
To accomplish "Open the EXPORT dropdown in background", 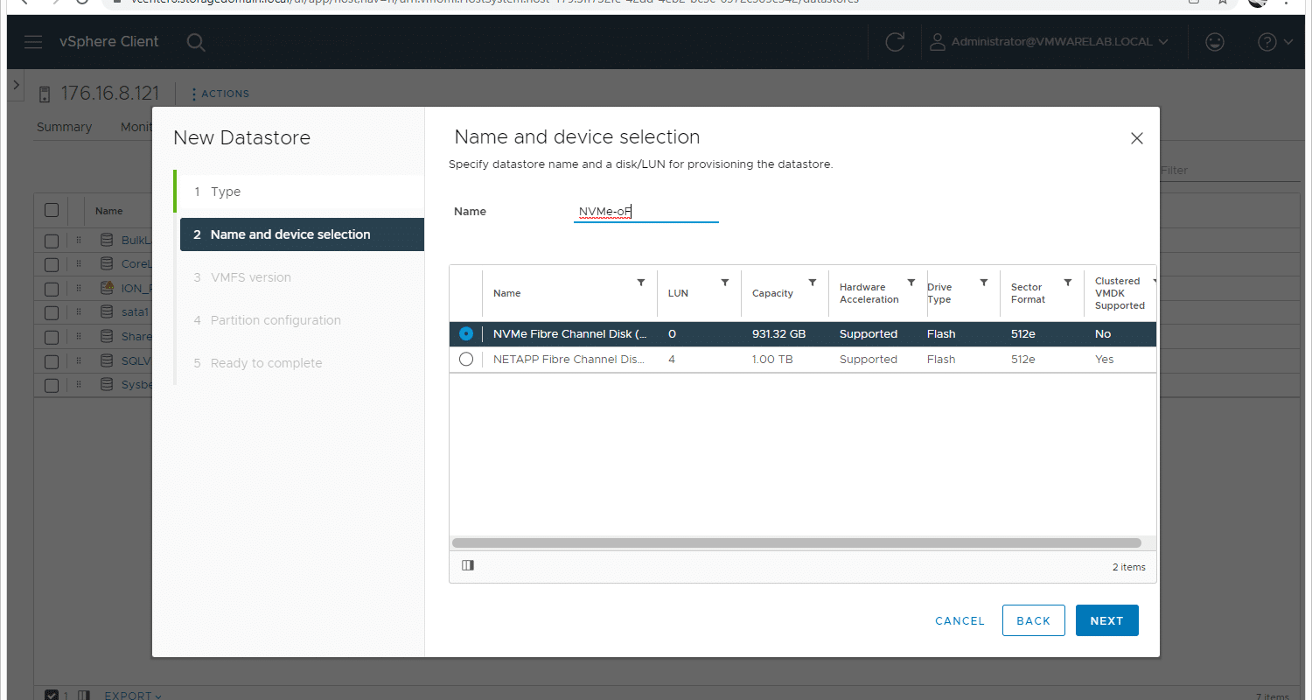I will pyautogui.click(x=133, y=696).
